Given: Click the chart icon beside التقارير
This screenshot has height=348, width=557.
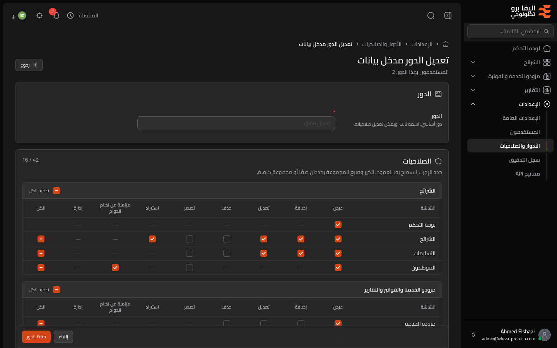Looking at the screenshot, I should point(547,90).
